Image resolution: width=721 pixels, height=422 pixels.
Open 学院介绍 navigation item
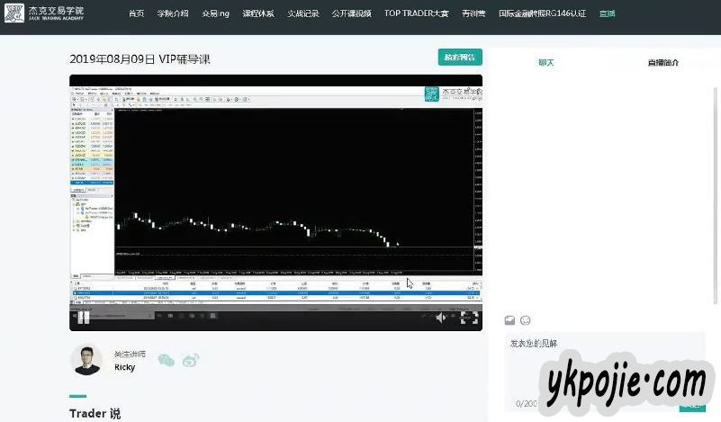(172, 13)
